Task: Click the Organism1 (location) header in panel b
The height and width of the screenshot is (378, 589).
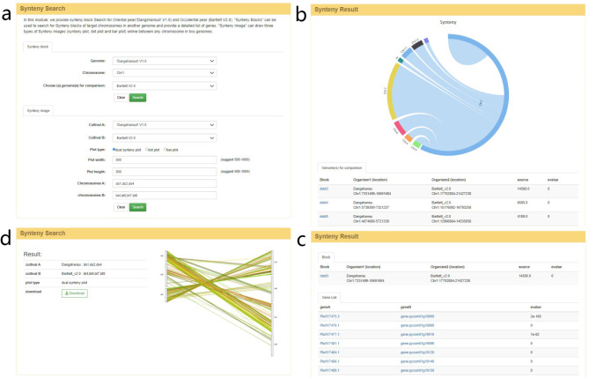Action: (x=370, y=180)
